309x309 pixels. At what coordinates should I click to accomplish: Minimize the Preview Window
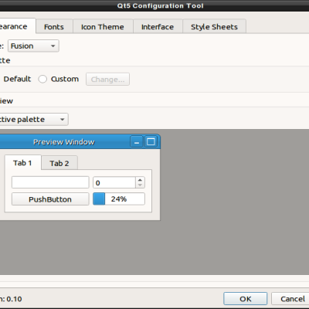click(x=137, y=142)
